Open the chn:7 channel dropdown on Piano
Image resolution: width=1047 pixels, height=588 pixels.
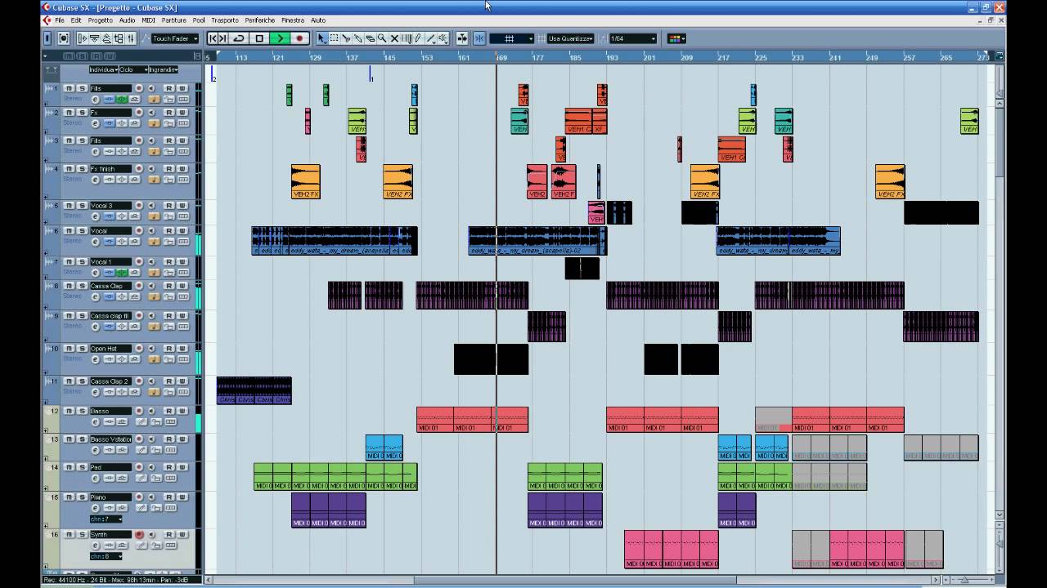click(x=106, y=519)
